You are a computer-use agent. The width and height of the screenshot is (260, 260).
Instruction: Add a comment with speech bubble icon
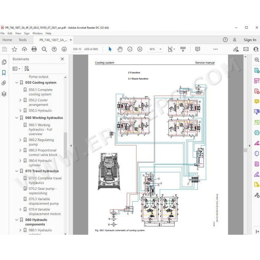(198, 49)
